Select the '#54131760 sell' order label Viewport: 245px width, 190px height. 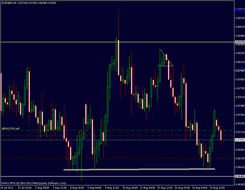[x=11, y=129]
